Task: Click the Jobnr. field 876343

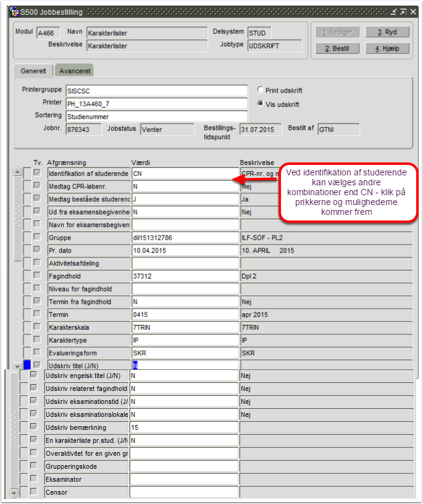Action: (x=83, y=130)
